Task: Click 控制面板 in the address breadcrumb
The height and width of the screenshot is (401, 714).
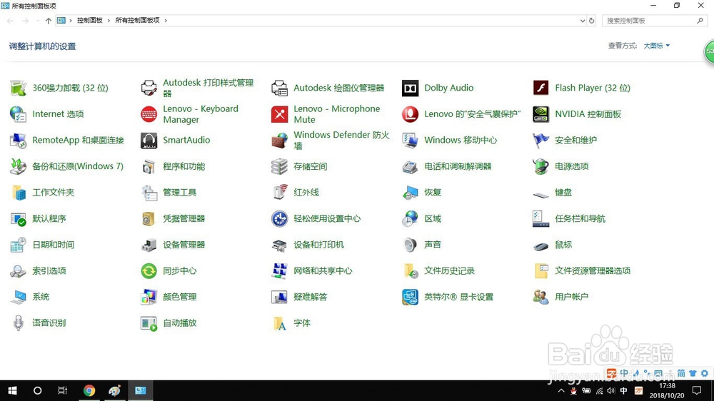Action: click(90, 21)
